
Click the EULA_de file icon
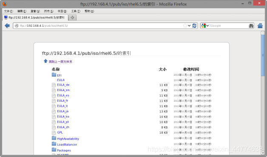tap(54, 85)
